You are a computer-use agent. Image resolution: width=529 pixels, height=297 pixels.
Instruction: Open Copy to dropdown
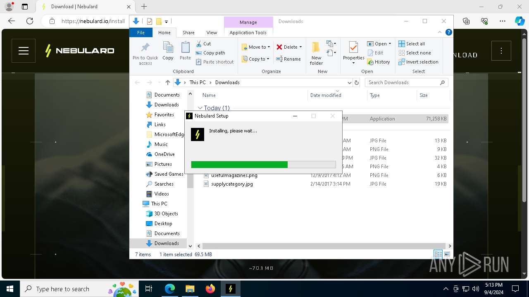tap(256, 59)
